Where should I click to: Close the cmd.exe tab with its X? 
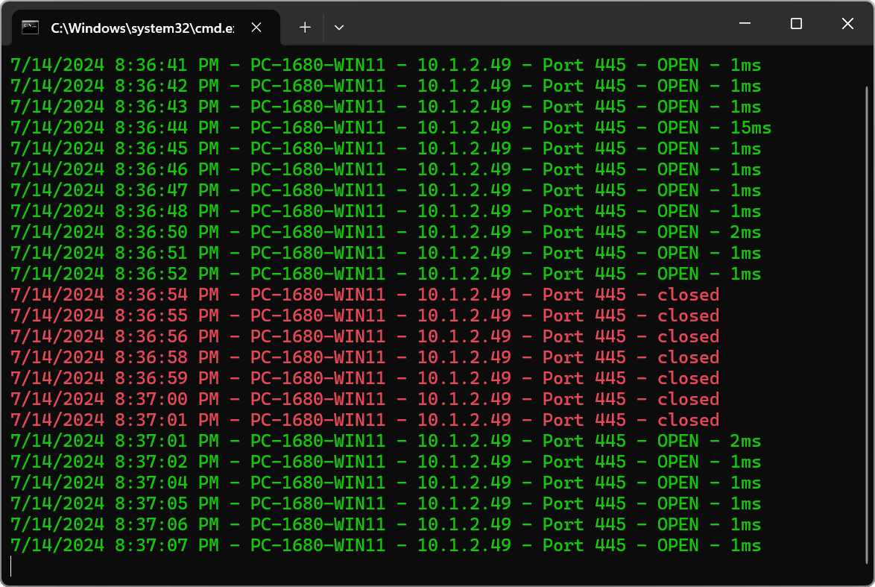(256, 27)
